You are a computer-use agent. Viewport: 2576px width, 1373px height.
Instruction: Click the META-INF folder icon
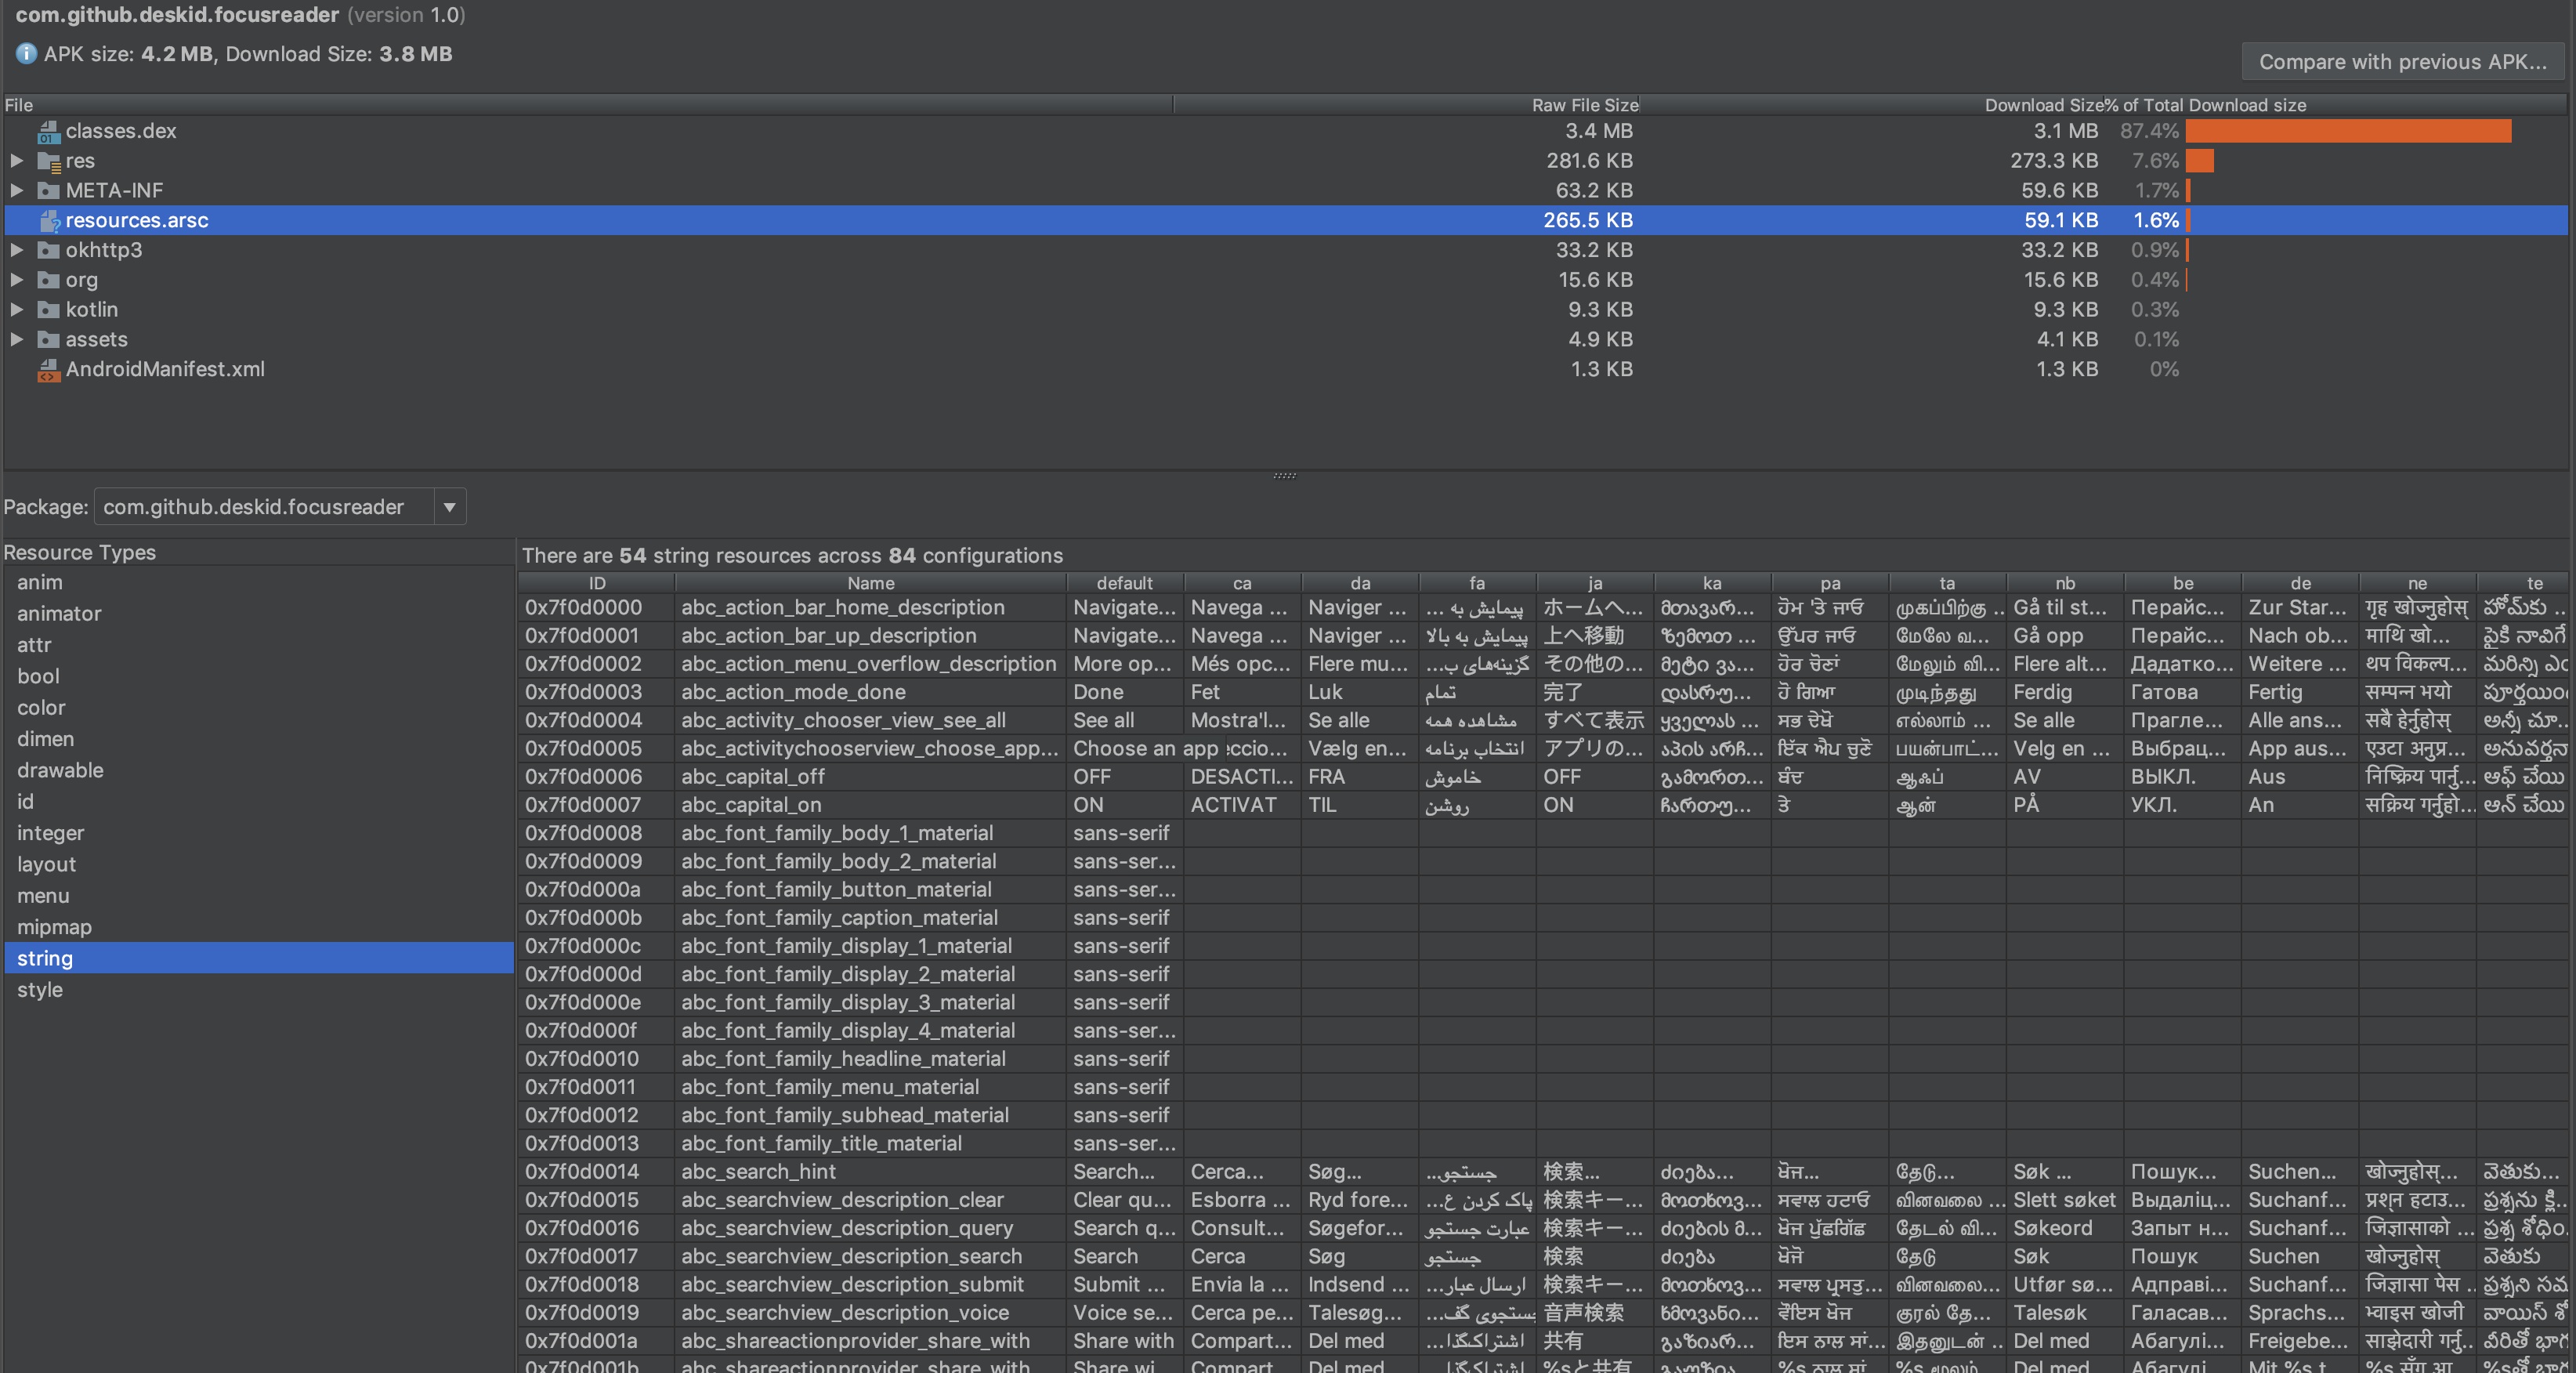pos(48,190)
